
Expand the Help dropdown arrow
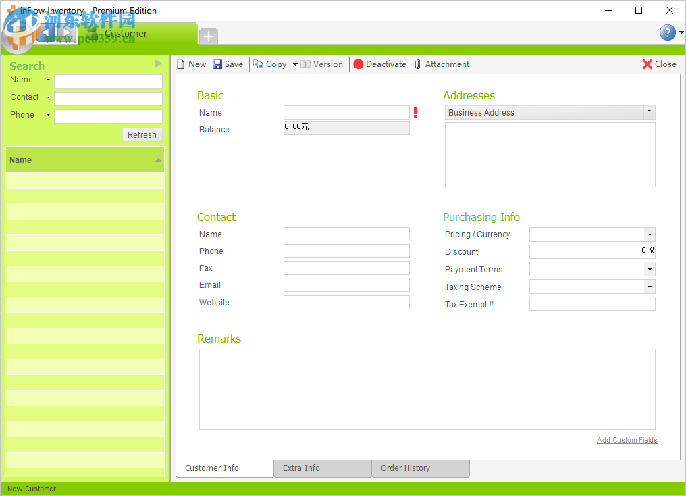pos(681,32)
